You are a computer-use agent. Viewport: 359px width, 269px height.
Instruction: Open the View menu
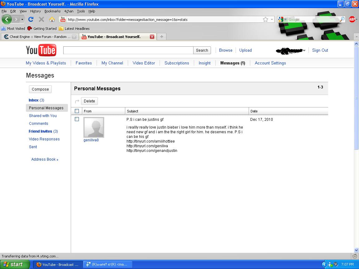tap(23, 11)
